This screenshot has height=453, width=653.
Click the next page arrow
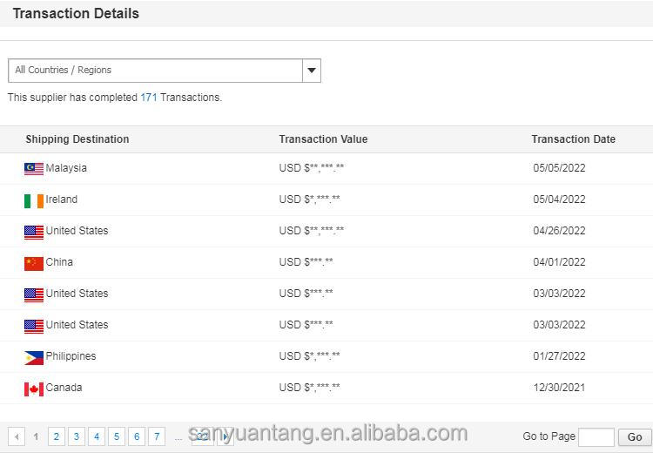pyautogui.click(x=226, y=436)
